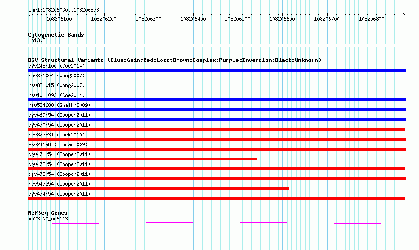
Task: Open the dgv474n54 (Cooper2011) label
Action: pyautogui.click(x=59, y=194)
